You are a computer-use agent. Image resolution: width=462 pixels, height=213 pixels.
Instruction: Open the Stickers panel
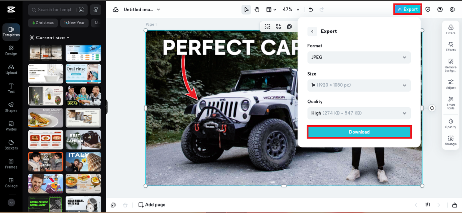pos(11,145)
